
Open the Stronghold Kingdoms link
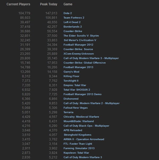78,135
